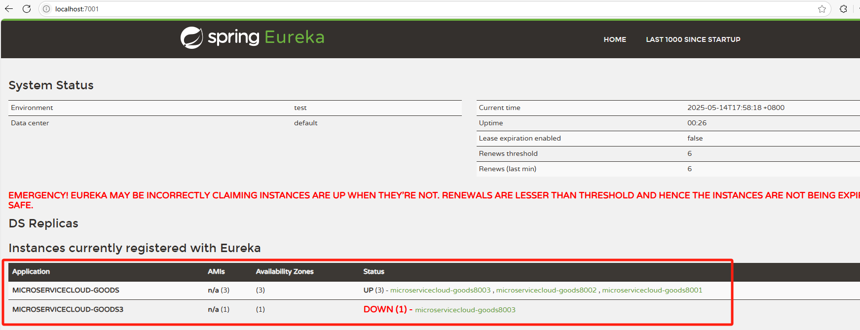Click the System Status heading
Viewport: 860px width, 330px height.
[51, 85]
